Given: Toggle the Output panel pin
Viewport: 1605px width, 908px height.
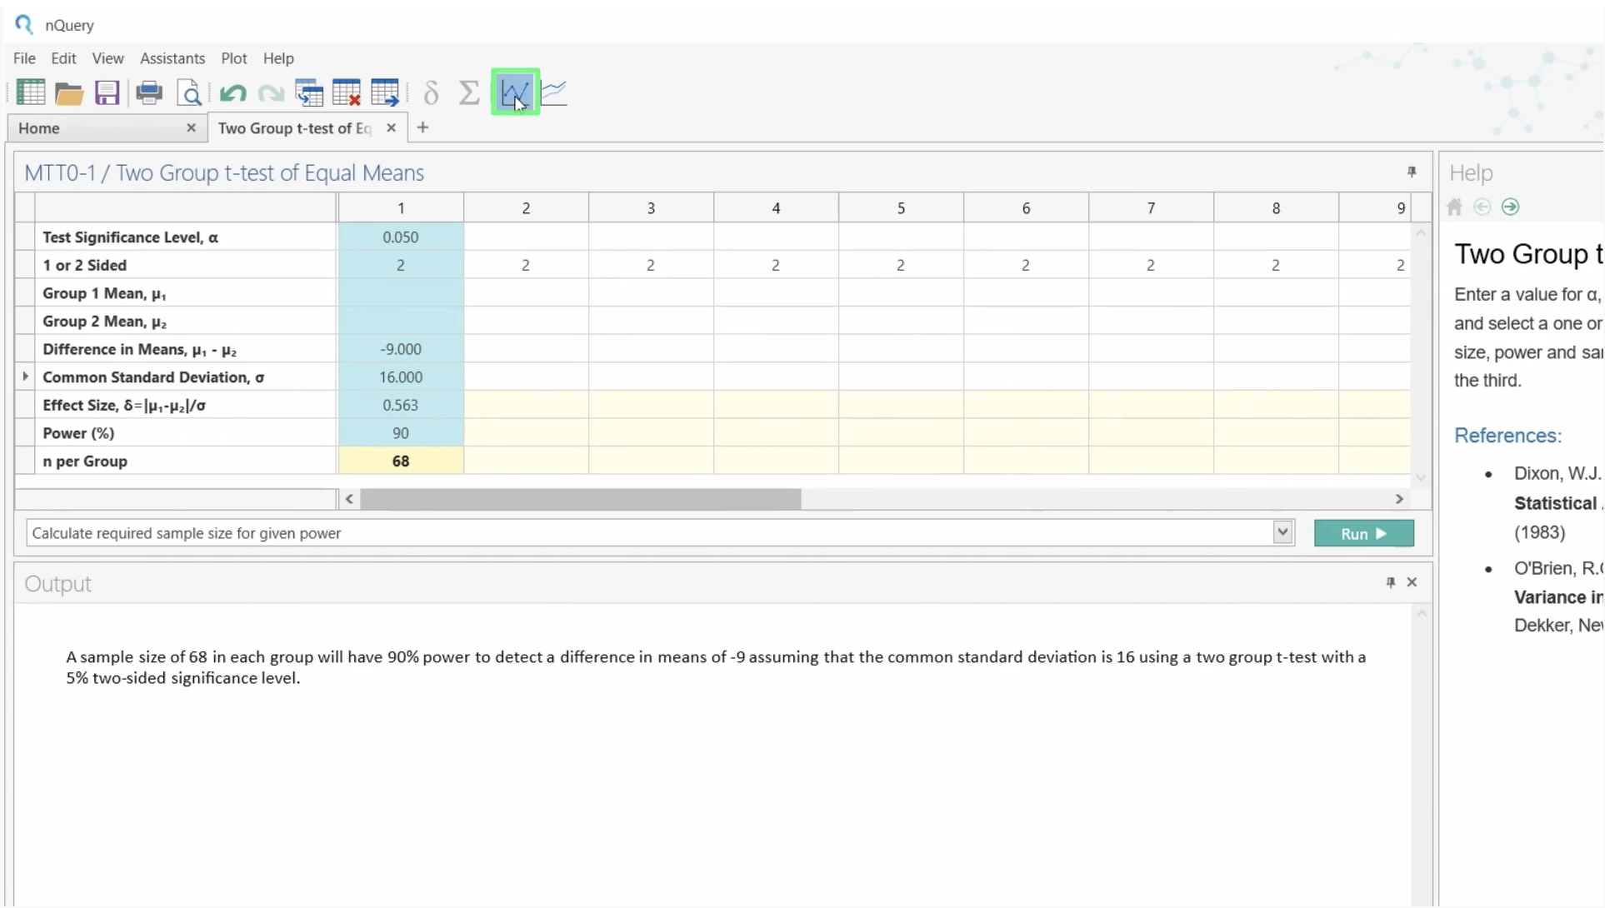Looking at the screenshot, I should (1391, 582).
